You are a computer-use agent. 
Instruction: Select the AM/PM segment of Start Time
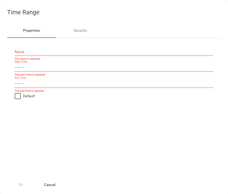click(23, 67)
